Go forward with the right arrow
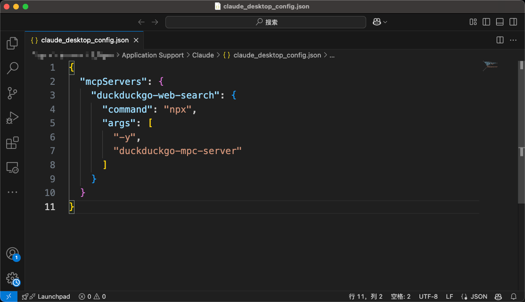 [x=155, y=22]
